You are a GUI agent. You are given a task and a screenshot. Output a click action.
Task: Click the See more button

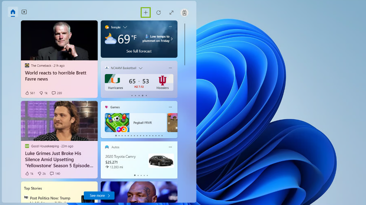pyautogui.click(x=99, y=195)
